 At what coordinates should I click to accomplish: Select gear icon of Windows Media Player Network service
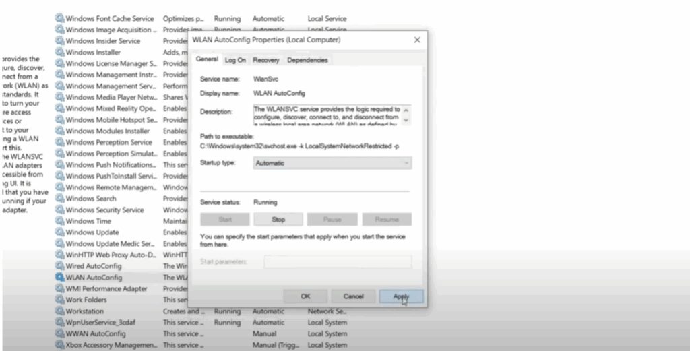(60, 97)
